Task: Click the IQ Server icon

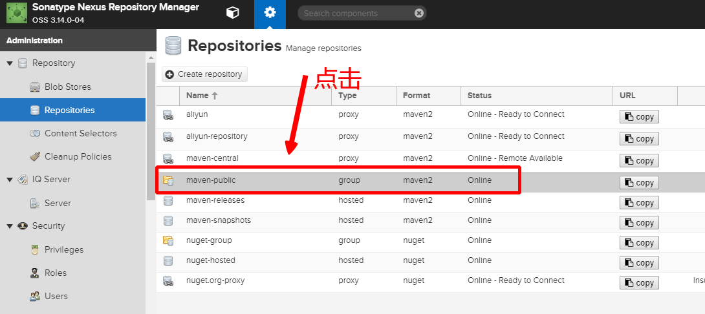Action: tap(23, 180)
